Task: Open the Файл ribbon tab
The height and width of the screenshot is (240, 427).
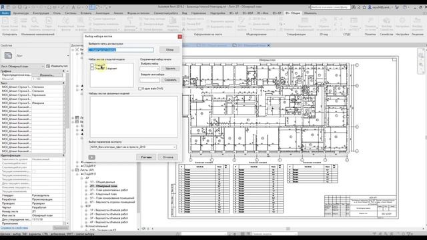Action: tap(5, 13)
